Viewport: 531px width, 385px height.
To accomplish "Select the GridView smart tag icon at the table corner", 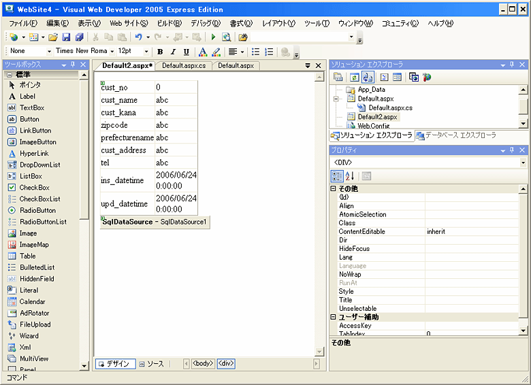I will pos(102,83).
